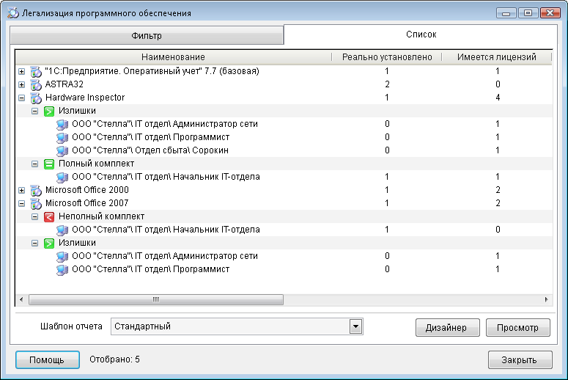This screenshot has width=568, height=380.
Task: Select the Неполный комплект group label
Action: click(x=101, y=216)
